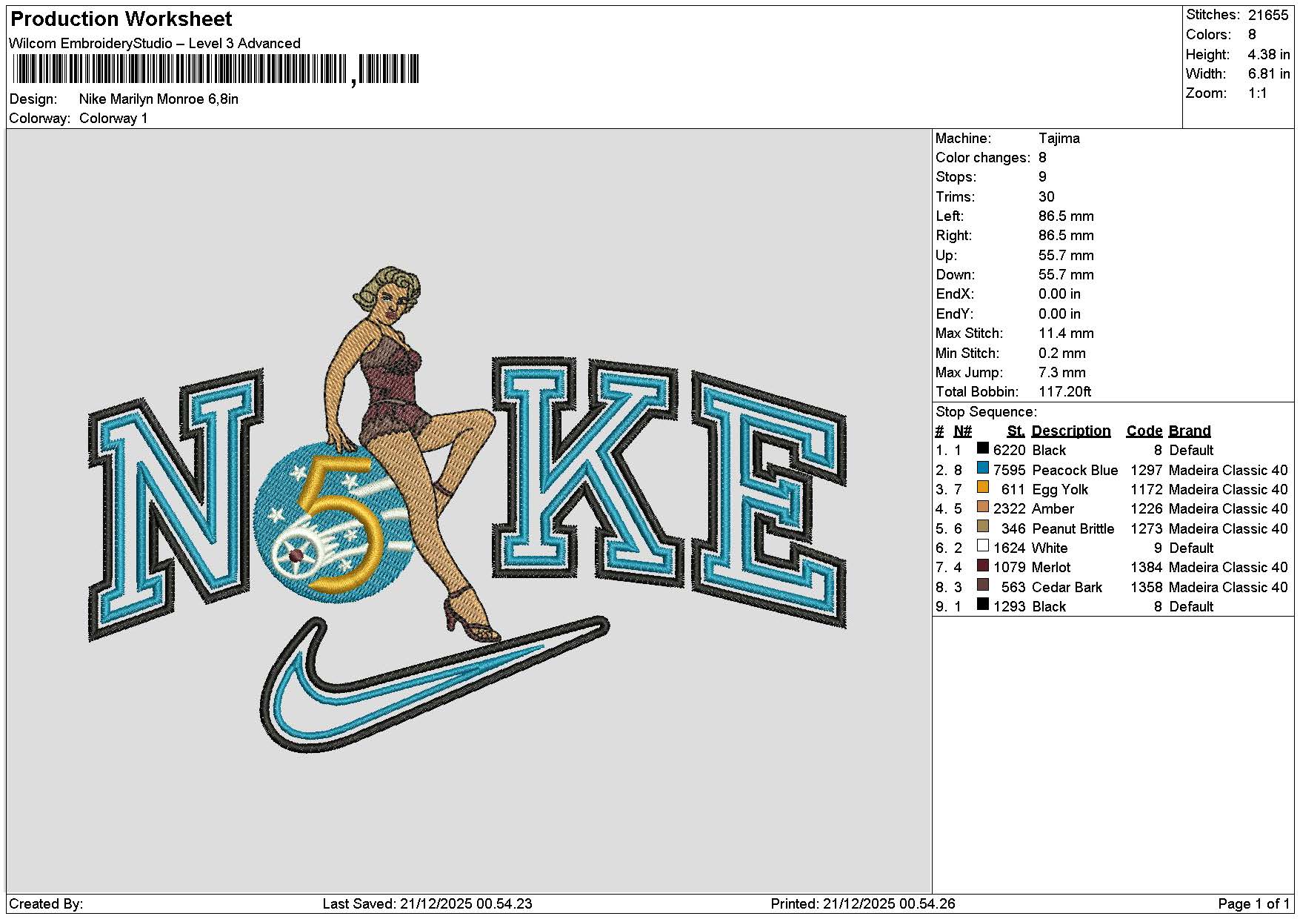The width and height of the screenshot is (1300, 919).
Task: Click the "N#" column header
Action: (x=962, y=431)
